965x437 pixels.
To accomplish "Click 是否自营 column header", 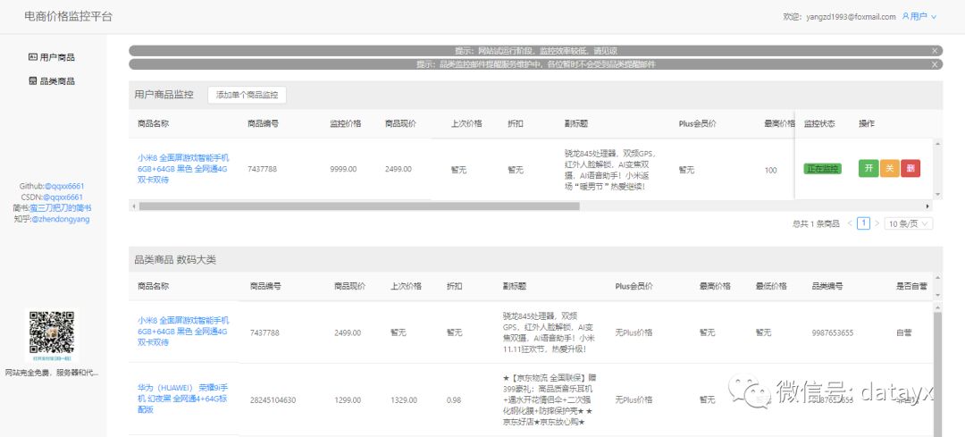I will [912, 286].
